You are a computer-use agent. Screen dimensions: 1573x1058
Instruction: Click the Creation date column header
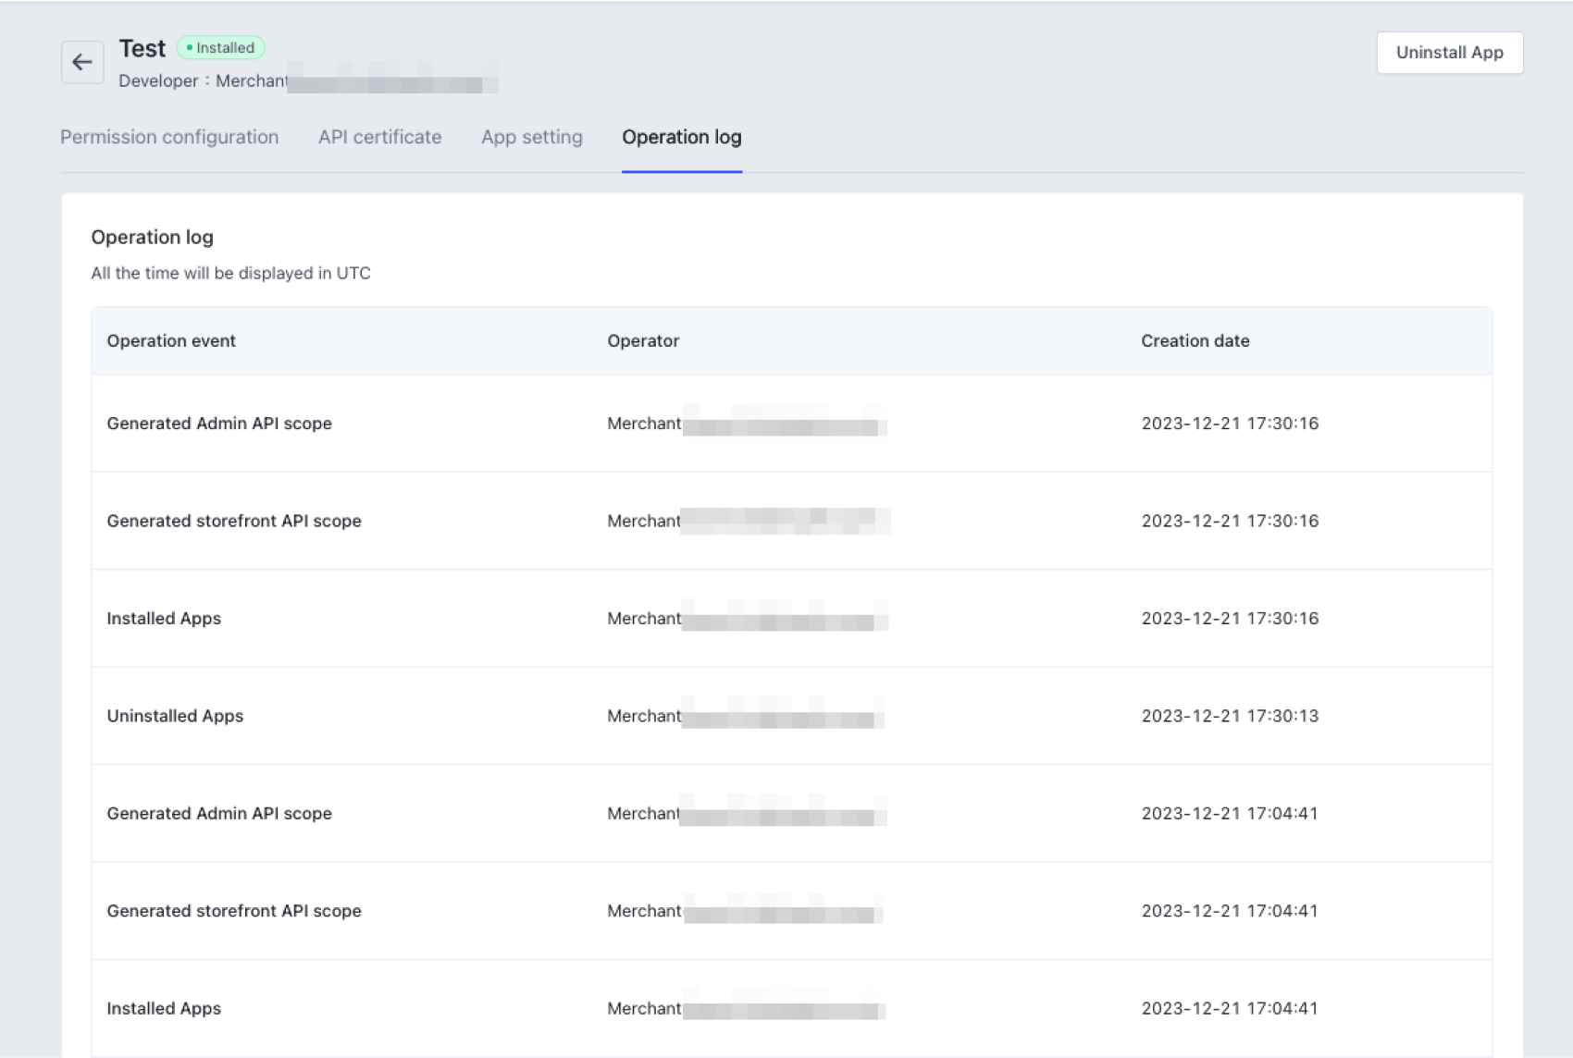1195,340
